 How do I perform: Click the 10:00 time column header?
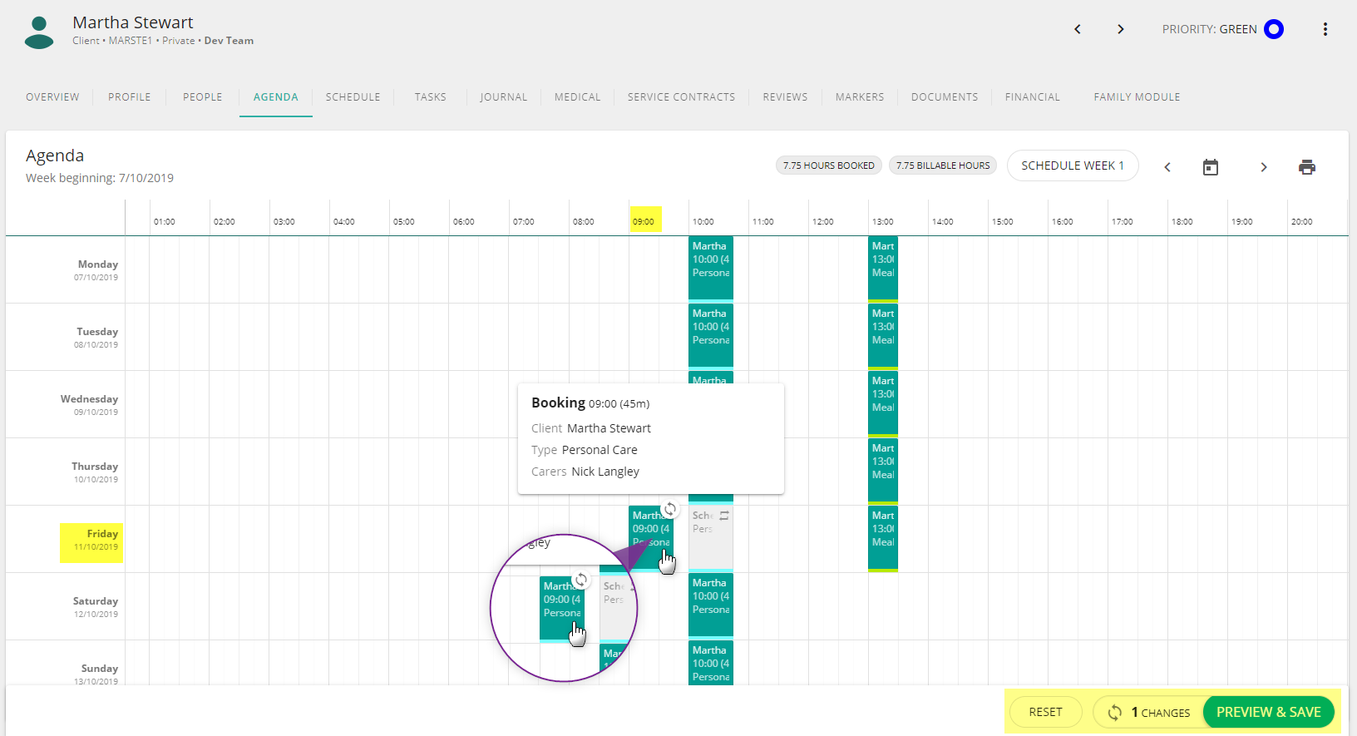click(703, 222)
